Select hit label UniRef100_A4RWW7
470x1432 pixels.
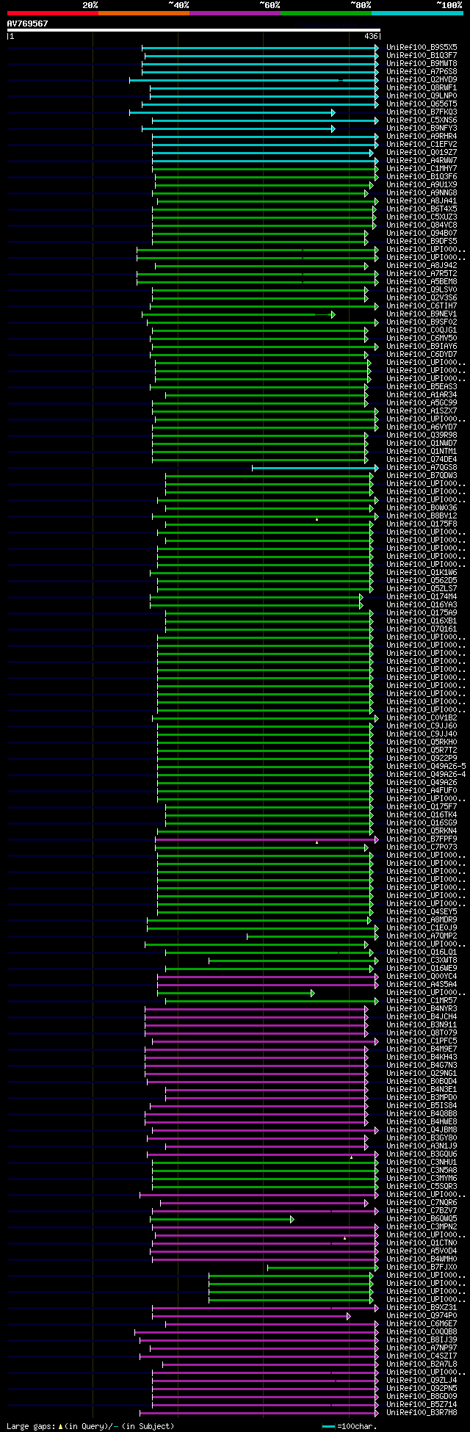[422, 160]
